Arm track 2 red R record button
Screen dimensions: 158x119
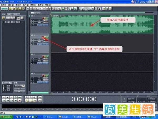click(43, 37)
